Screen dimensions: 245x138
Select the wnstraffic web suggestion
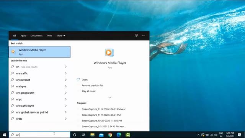click(x=37, y=73)
